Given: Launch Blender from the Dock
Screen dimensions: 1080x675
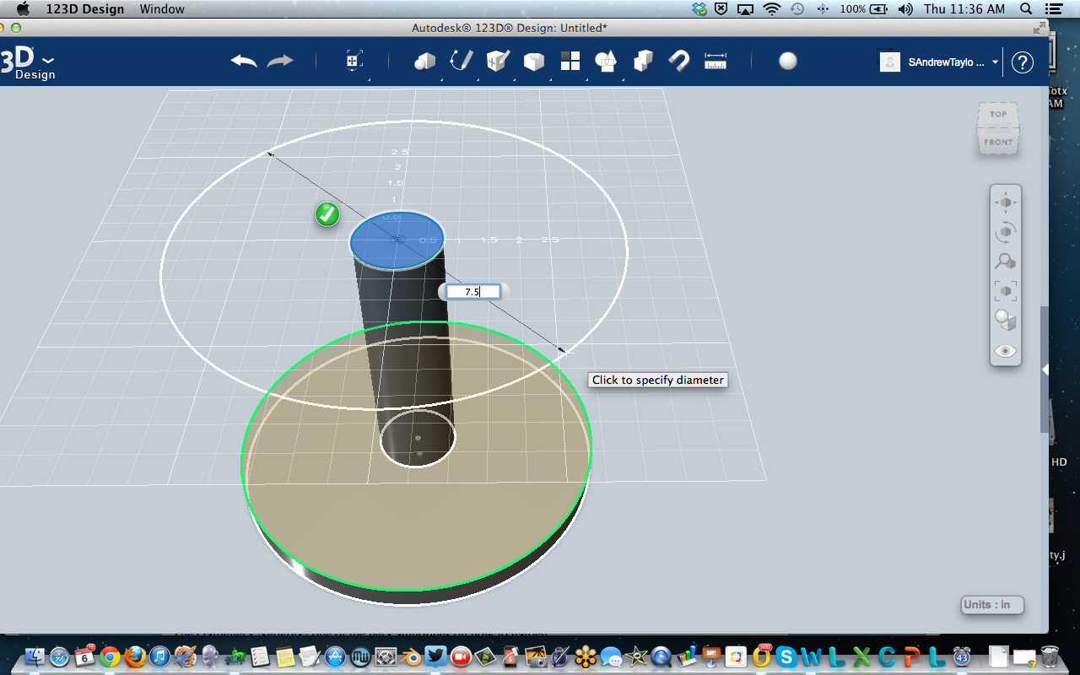Looking at the screenshot, I should coord(411,656).
